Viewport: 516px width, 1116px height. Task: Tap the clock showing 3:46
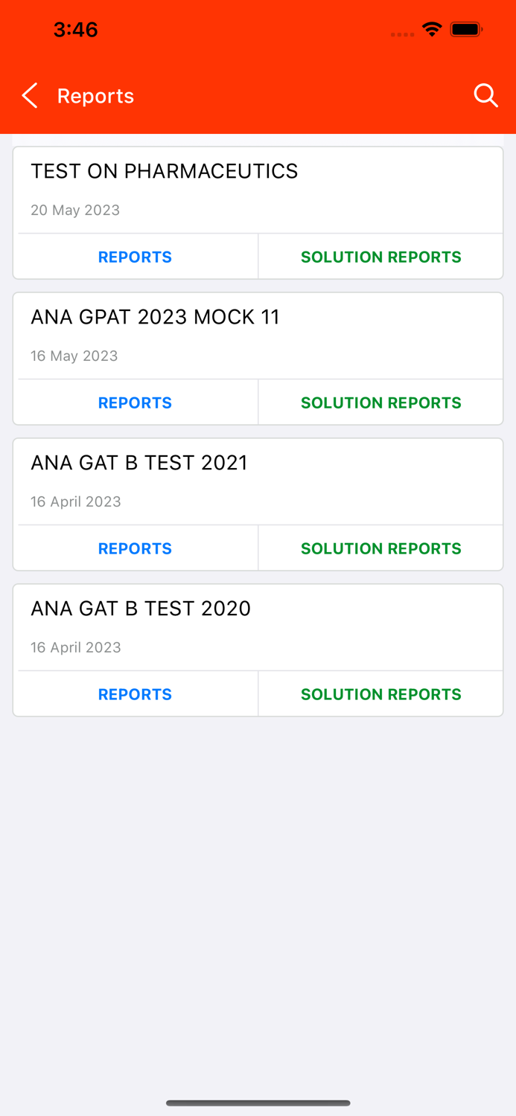(x=74, y=30)
